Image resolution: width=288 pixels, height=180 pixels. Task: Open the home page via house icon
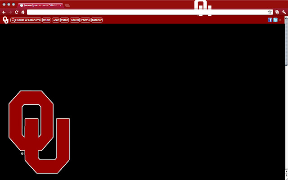point(23,12)
